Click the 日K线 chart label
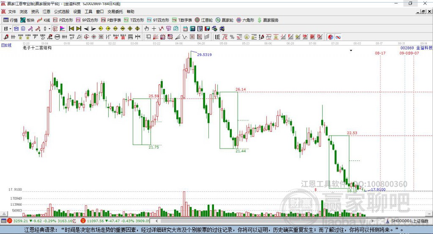433x234 pixels. [x=6, y=45]
